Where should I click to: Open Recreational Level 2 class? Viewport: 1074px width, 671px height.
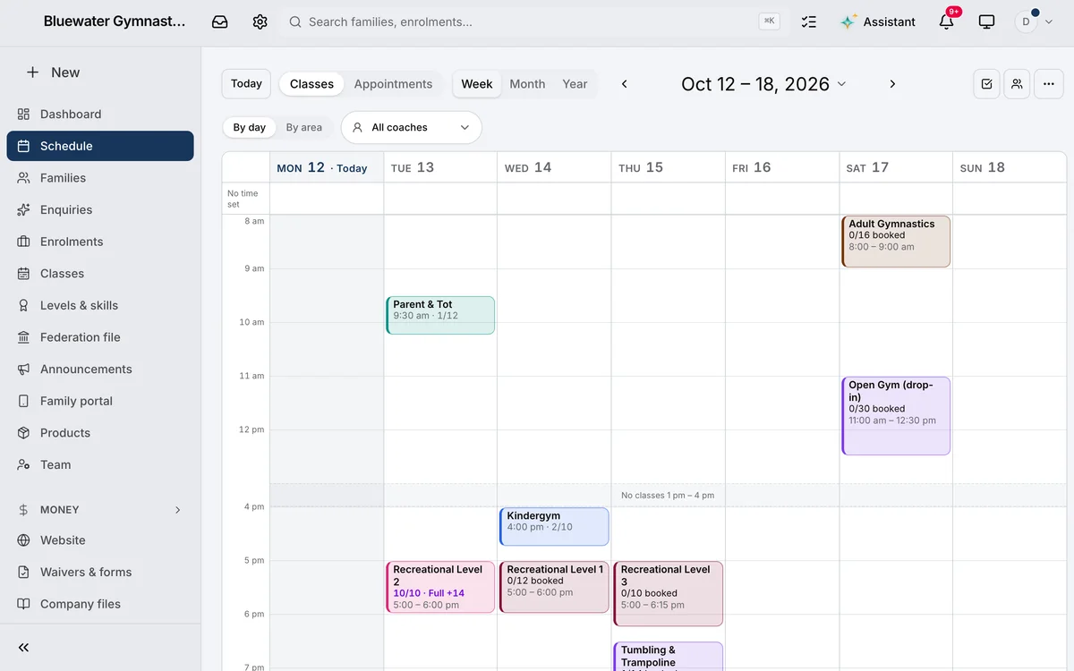coord(440,587)
